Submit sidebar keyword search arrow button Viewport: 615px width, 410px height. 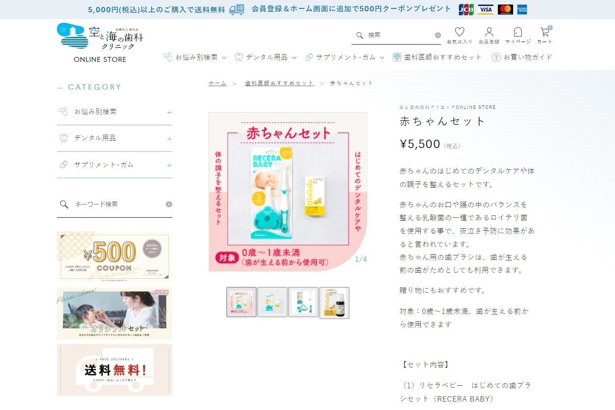(169, 205)
